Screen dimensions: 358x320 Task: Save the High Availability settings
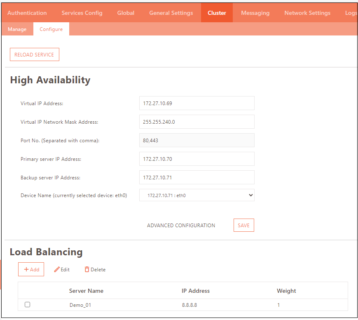coord(243,226)
